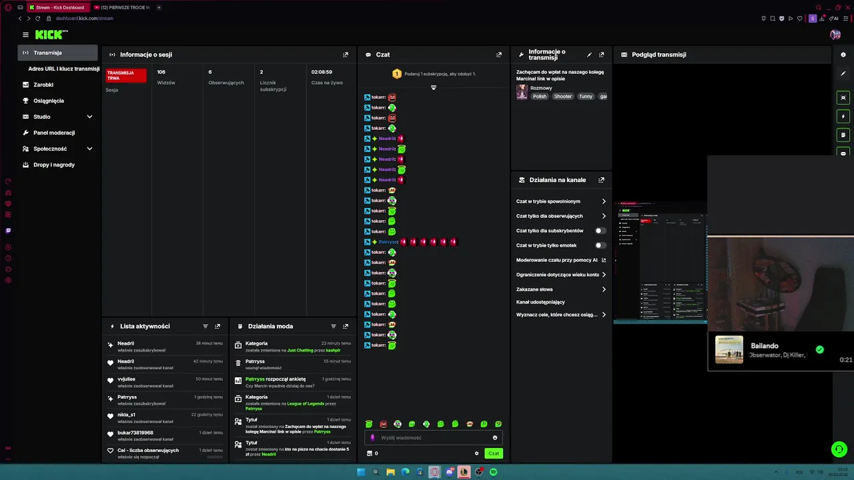This screenshot has height=480, width=854.
Task: Open Czat tylko dla obserwujących options
Action: tap(560, 216)
